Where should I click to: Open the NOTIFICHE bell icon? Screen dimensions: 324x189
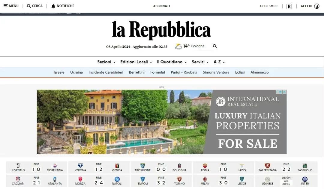53,6
